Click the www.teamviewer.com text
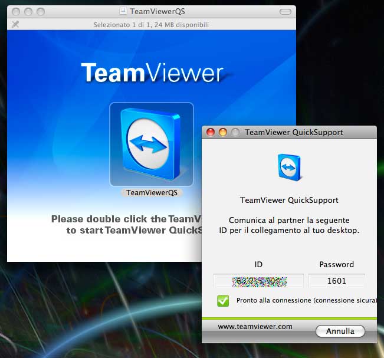The image size is (384, 358). pos(255,327)
